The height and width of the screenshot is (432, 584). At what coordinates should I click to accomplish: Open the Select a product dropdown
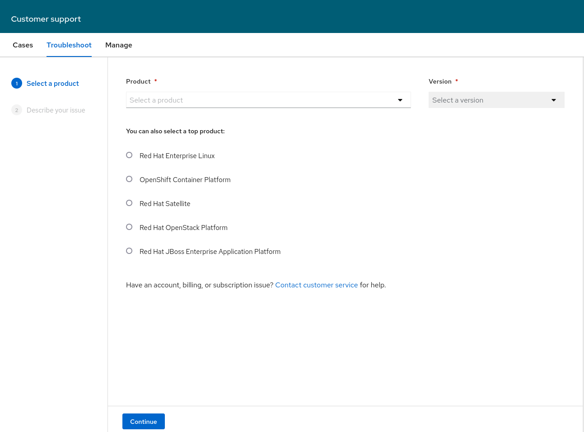[262, 100]
